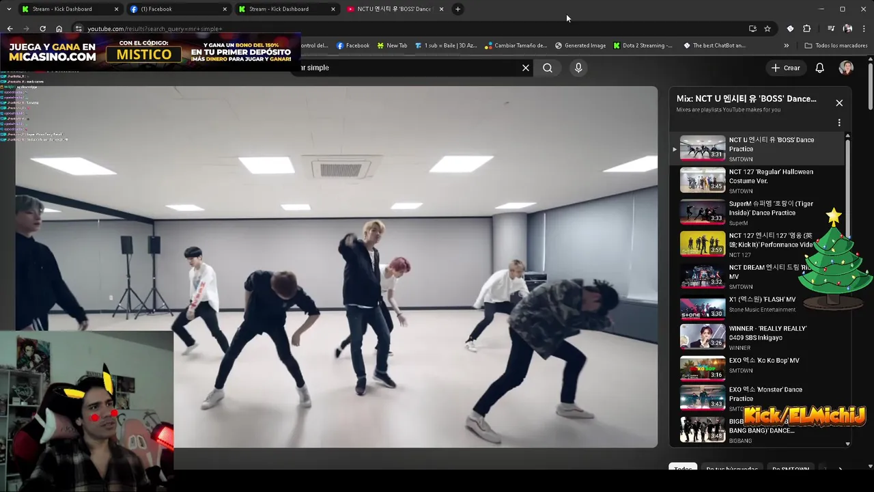Select EXO 'Monster' Dance Practice title
The height and width of the screenshot is (492, 874).
click(x=765, y=394)
